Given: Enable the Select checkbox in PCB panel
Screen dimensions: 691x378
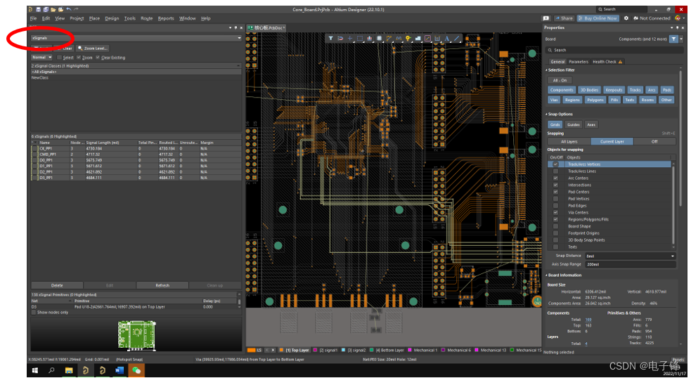Looking at the screenshot, I should (60, 58).
